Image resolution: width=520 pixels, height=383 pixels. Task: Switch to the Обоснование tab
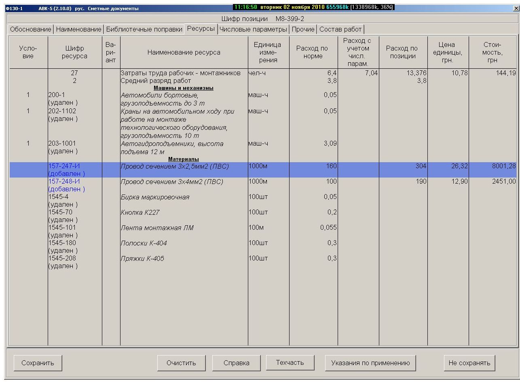31,29
